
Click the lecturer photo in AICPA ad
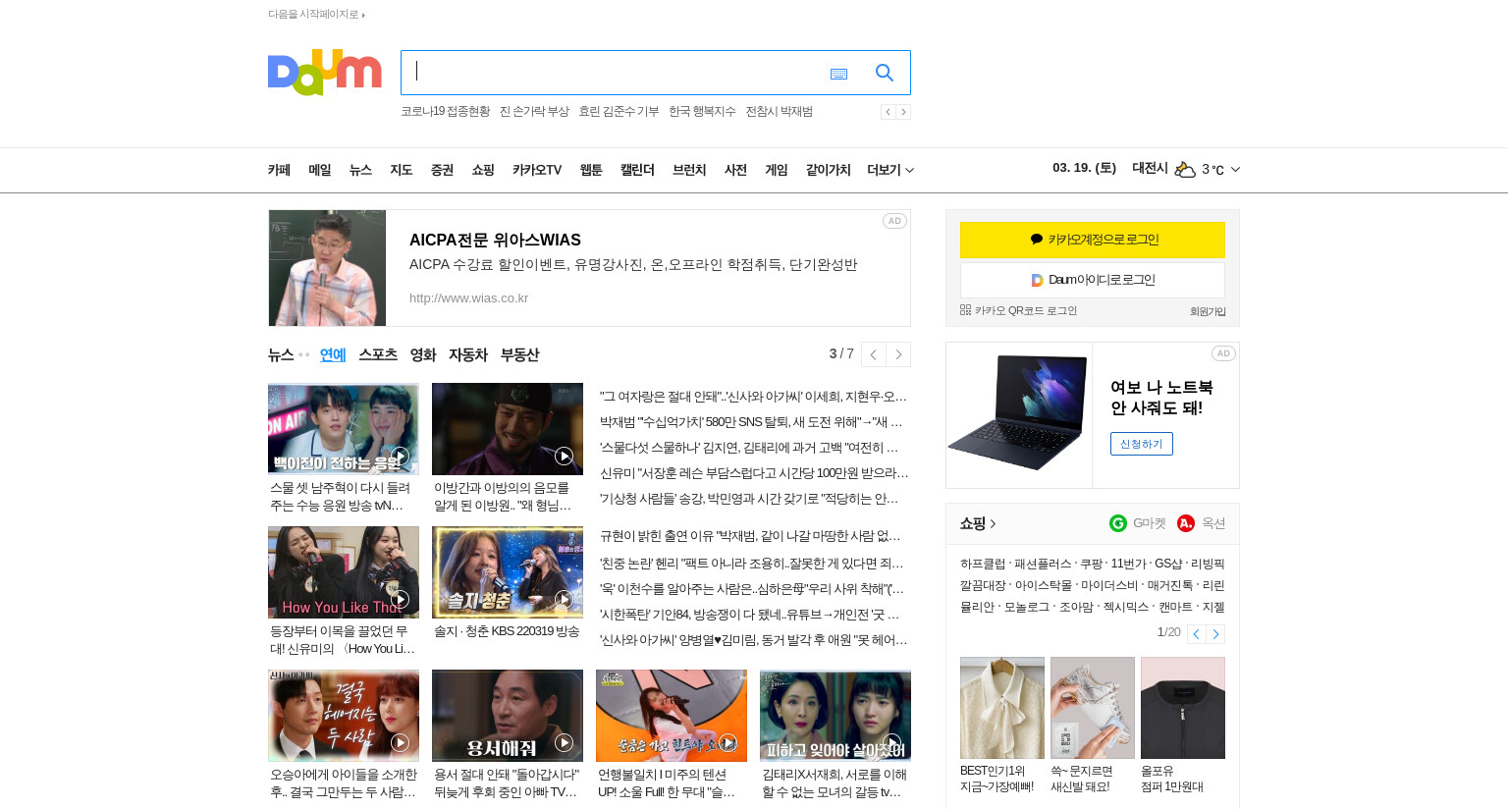pos(327,268)
